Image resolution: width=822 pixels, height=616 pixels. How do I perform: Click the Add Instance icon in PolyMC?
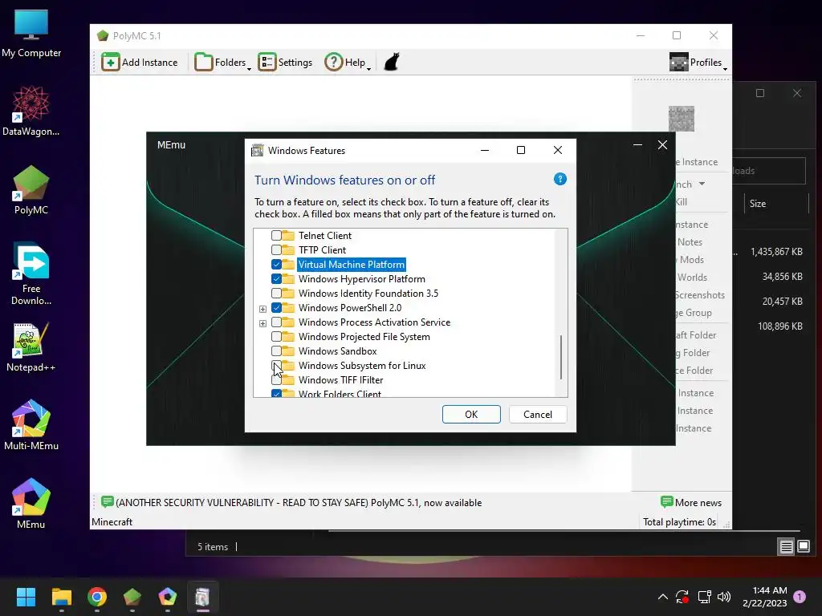tap(111, 62)
